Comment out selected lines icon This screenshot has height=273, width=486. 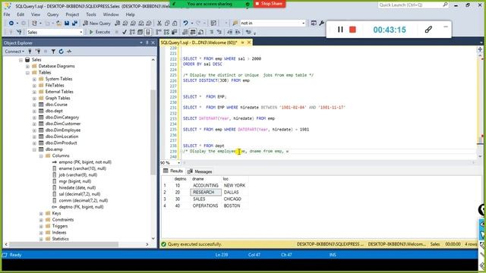click(x=212, y=32)
